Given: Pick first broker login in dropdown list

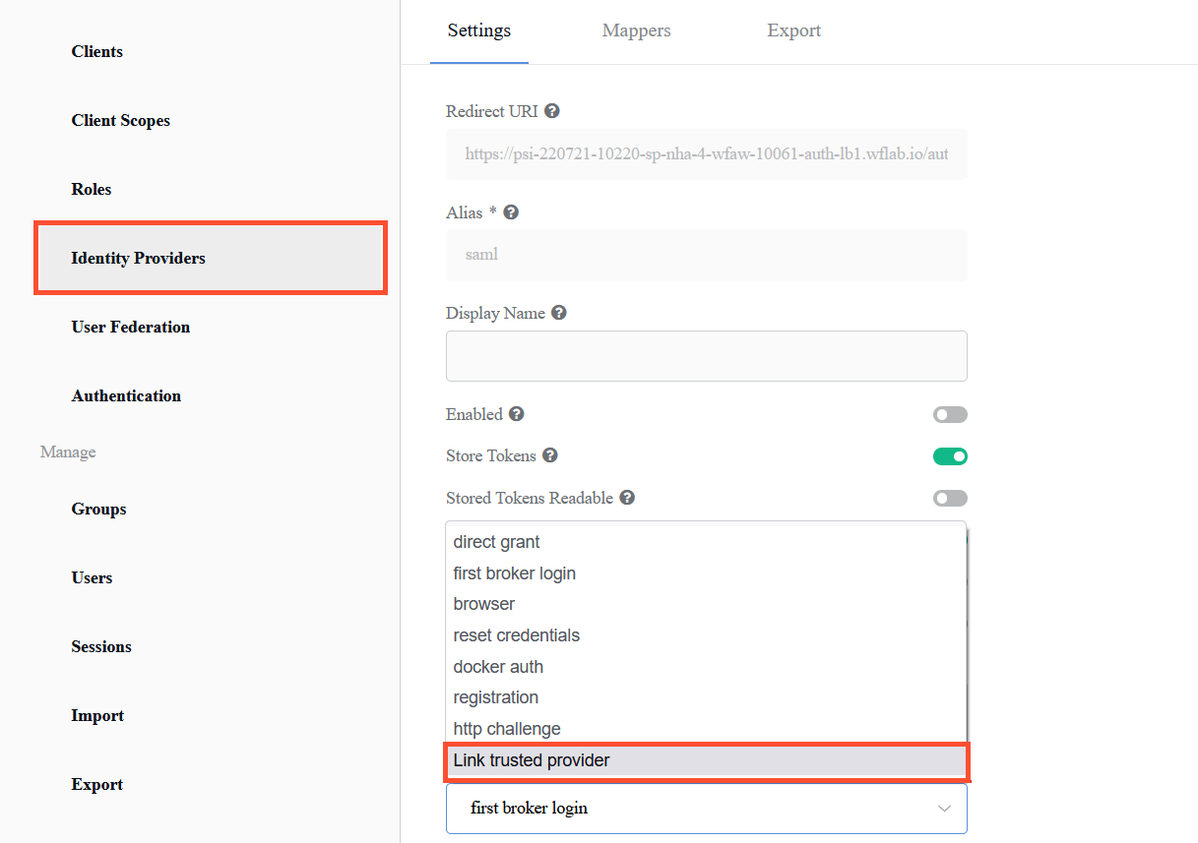Looking at the screenshot, I should 706,573.
